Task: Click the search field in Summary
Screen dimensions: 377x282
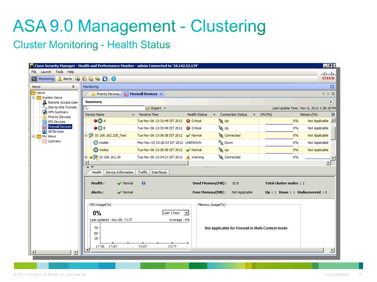Action: pos(114,108)
